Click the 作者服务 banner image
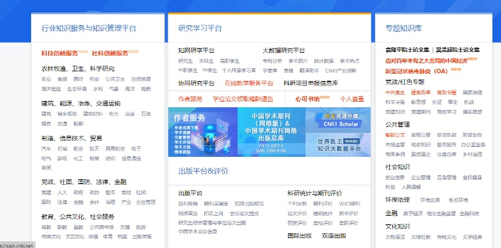The image size is (501, 248). [x=203, y=132]
